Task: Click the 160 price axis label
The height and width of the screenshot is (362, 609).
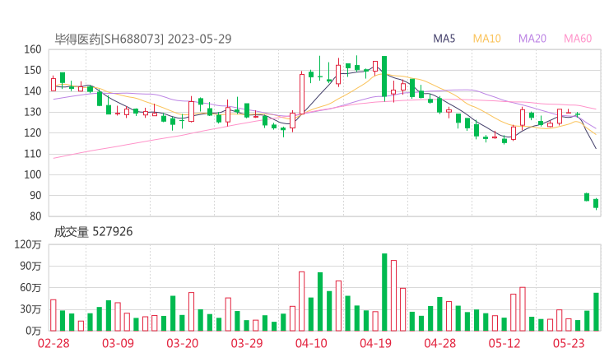Action: pos(33,49)
